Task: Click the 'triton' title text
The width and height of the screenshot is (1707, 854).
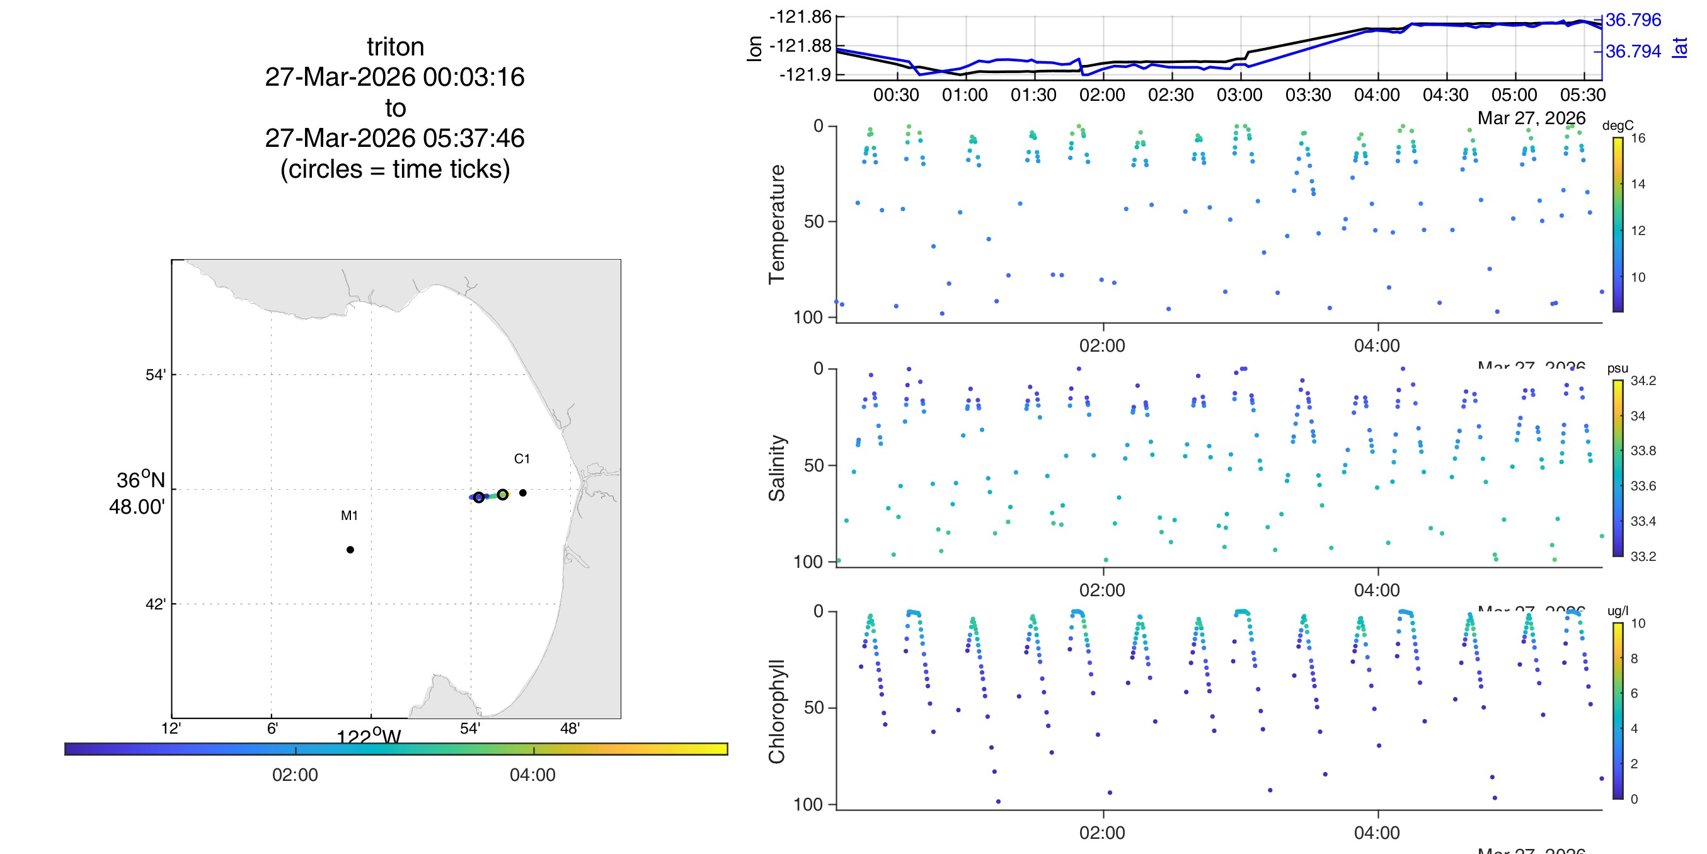Action: point(395,47)
